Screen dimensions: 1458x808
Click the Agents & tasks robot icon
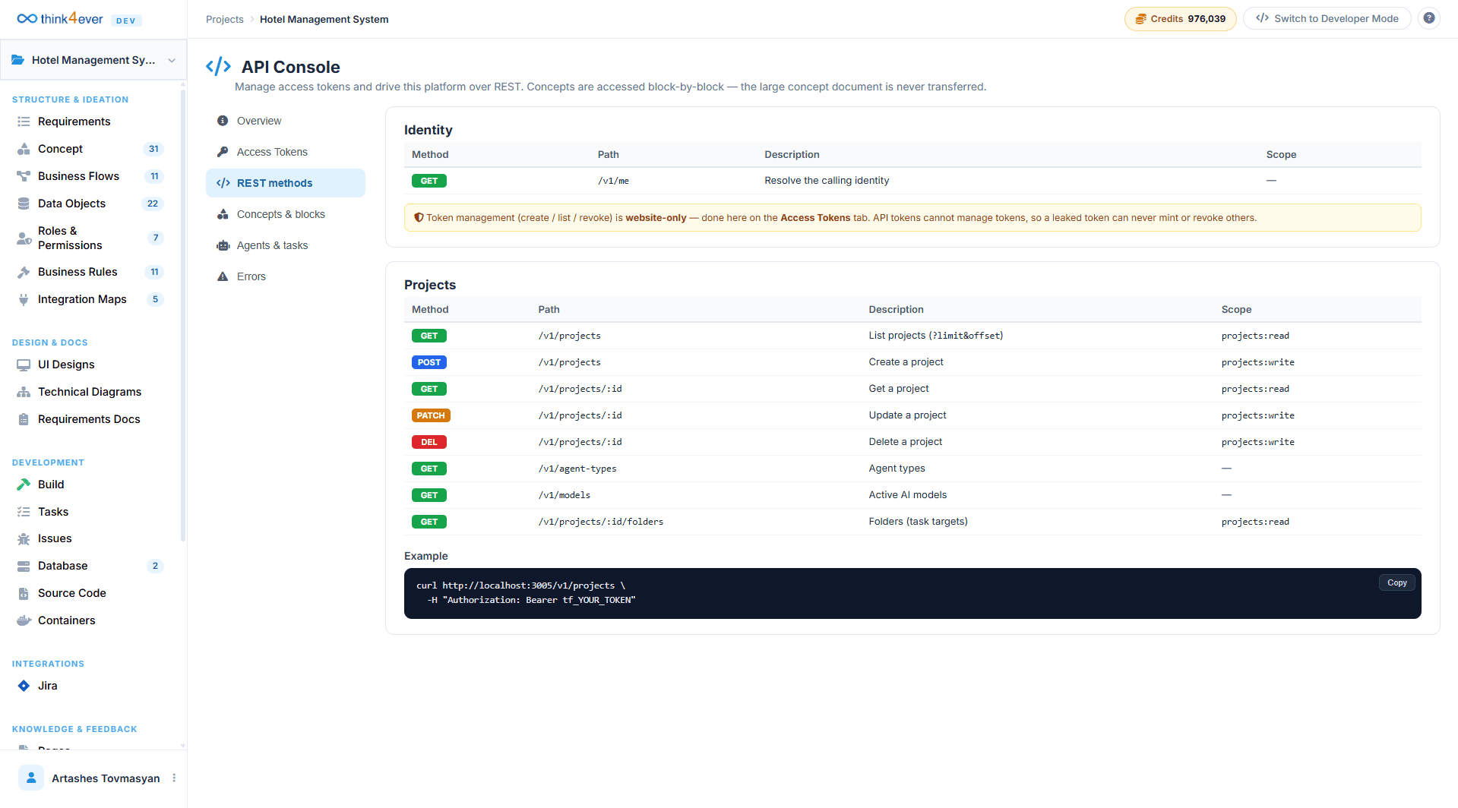(223, 245)
